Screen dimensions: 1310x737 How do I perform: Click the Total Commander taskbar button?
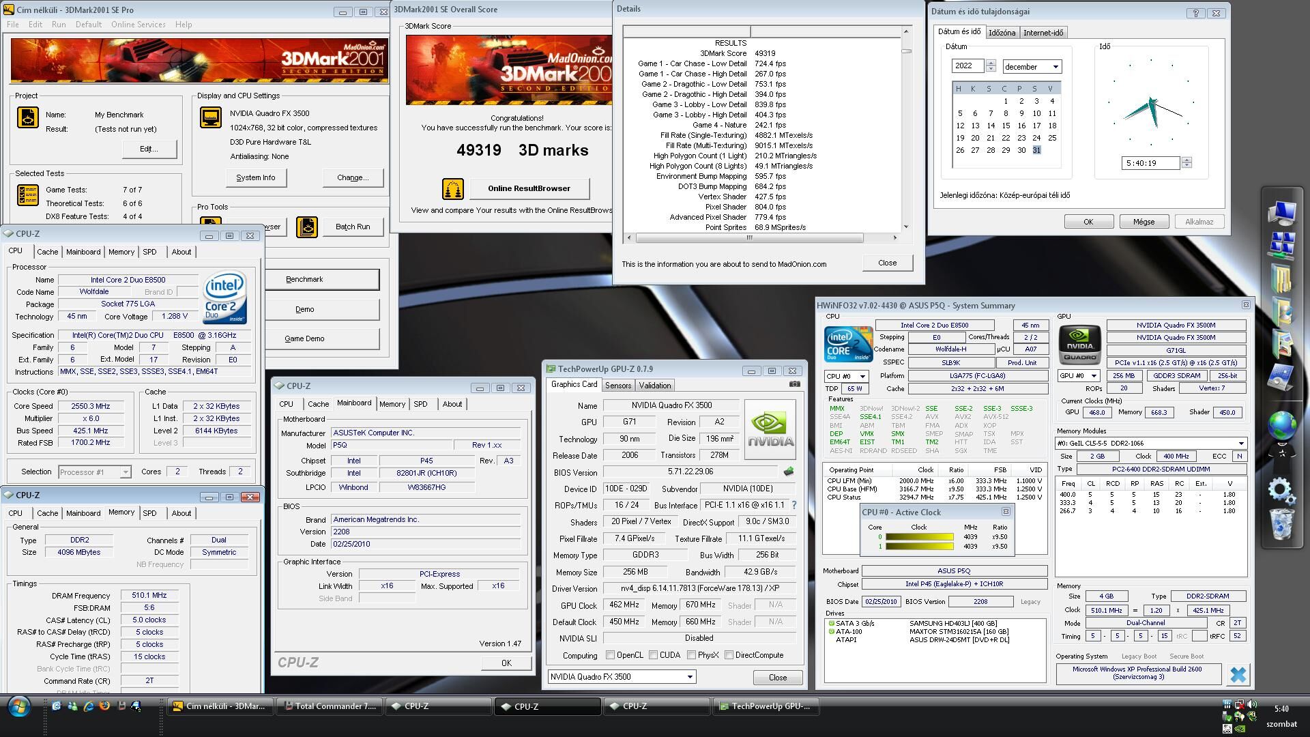click(x=330, y=706)
